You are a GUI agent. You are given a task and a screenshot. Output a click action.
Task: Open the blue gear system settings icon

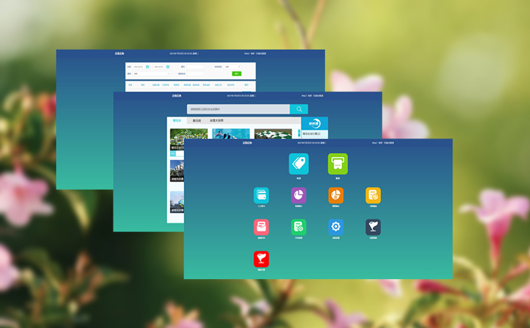[x=336, y=227]
